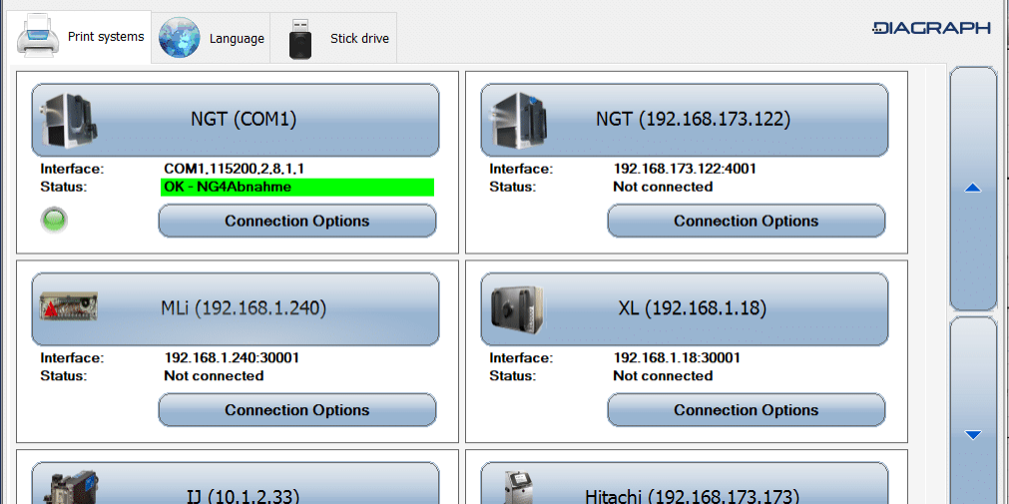Select the NGT (COM1) print system
This screenshot has height=504, width=1009.
tap(236, 120)
